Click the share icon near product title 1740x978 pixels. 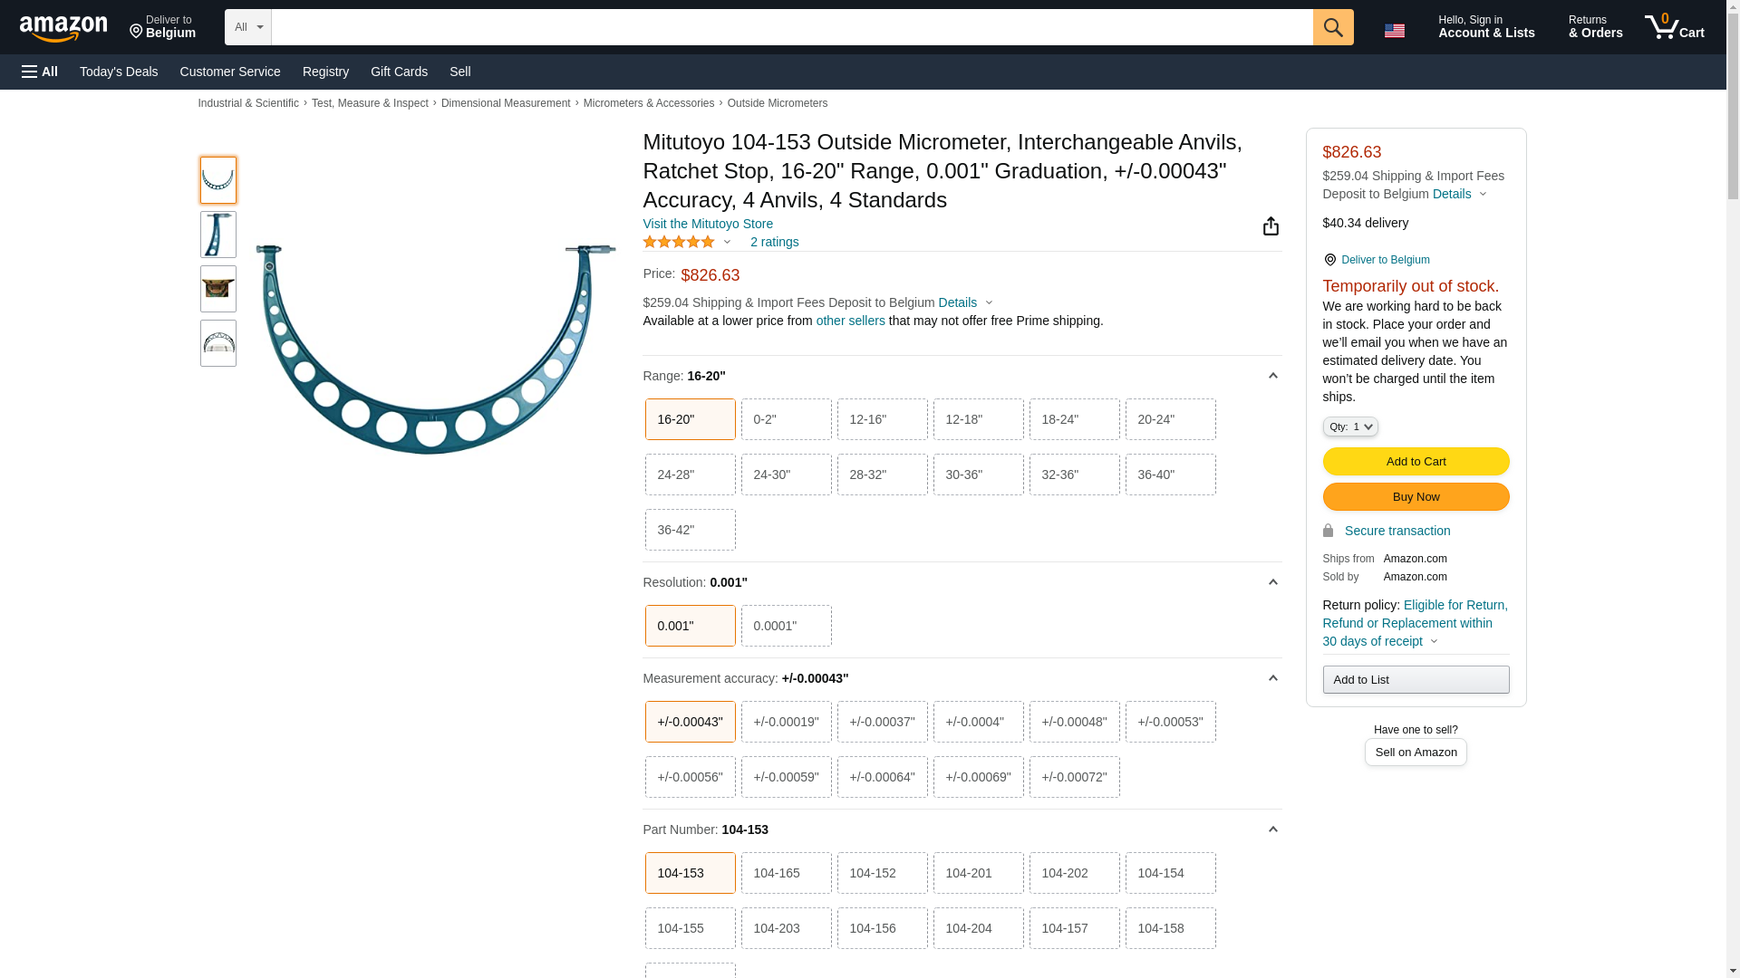point(1271,226)
